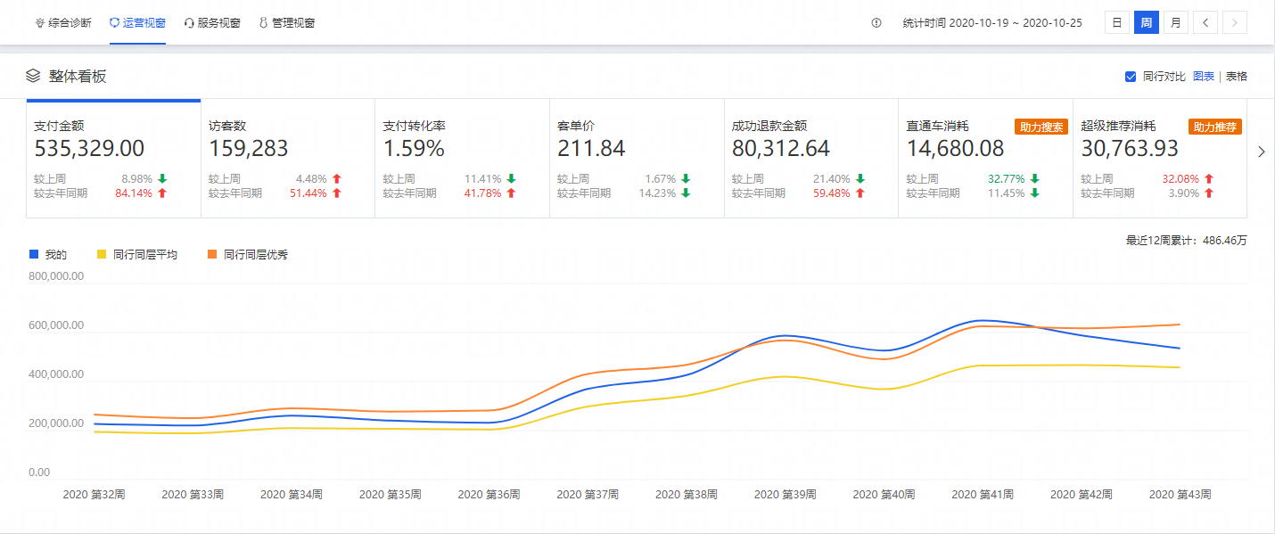Click the 助力搜索 orange button
The width and height of the screenshot is (1275, 534).
tap(1041, 127)
